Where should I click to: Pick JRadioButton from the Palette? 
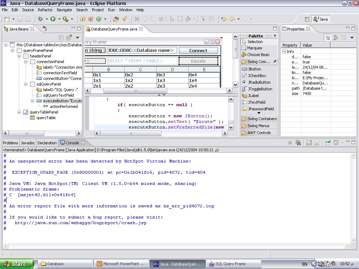coord(256,82)
